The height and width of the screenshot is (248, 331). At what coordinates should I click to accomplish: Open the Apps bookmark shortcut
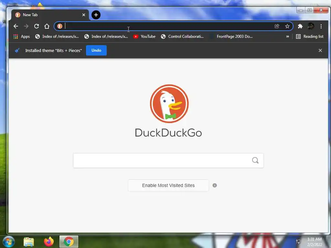(x=22, y=36)
